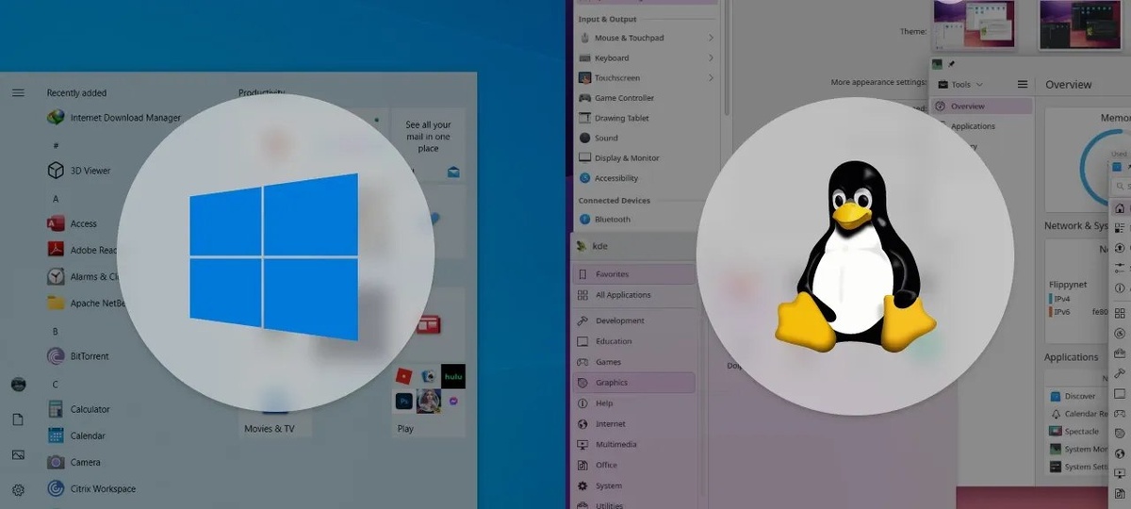The width and height of the screenshot is (1131, 509).
Task: Select Graphics category in KDE launcher
Action: click(x=633, y=383)
